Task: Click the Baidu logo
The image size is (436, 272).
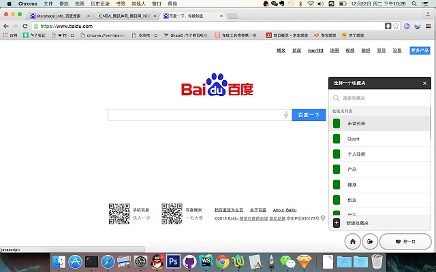Action: coord(217,84)
